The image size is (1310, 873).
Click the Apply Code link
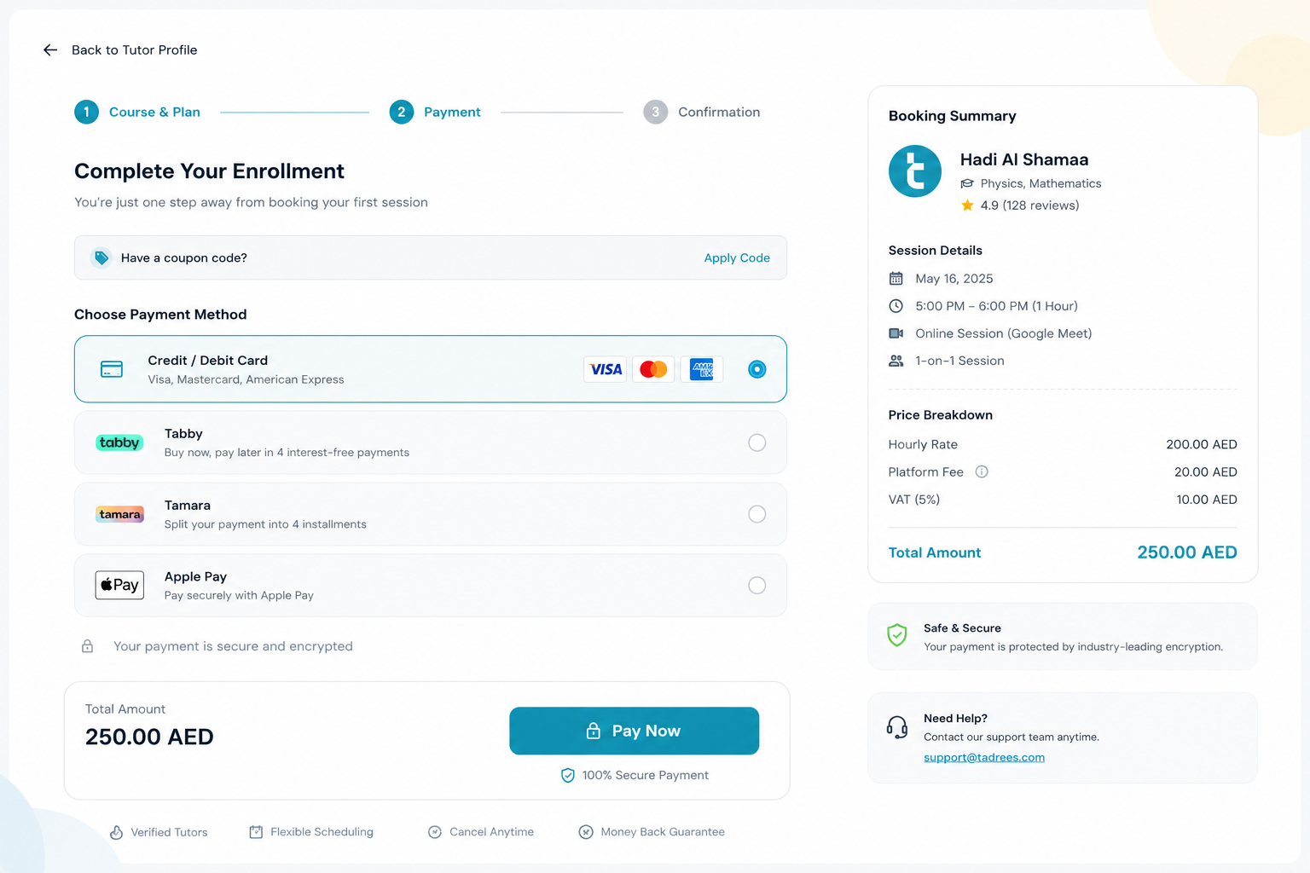737,257
